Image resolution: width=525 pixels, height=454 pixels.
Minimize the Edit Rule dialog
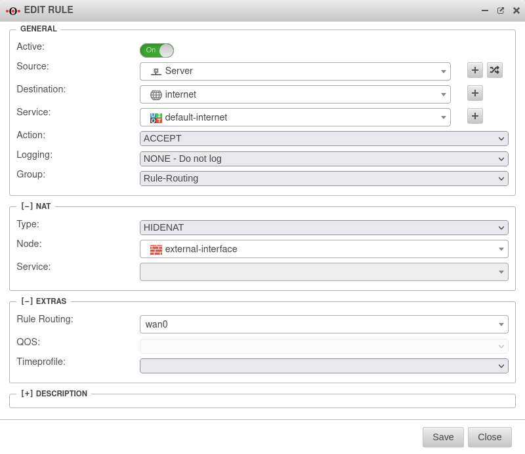click(x=485, y=10)
